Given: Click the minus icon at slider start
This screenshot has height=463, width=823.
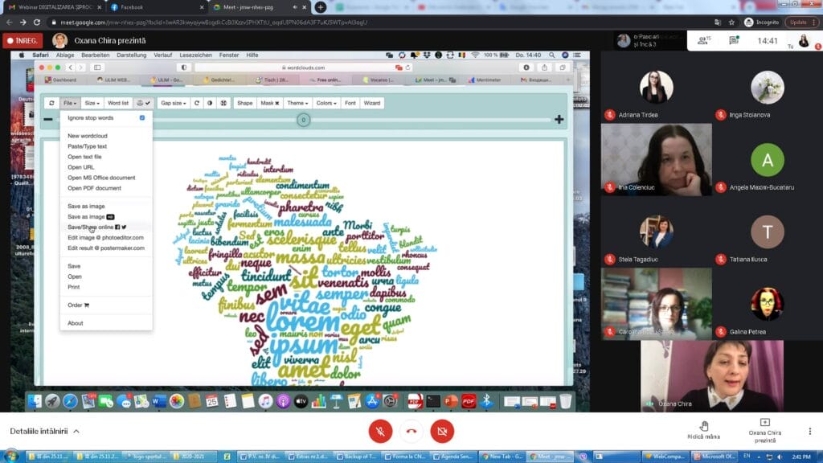Looking at the screenshot, I should [x=48, y=120].
